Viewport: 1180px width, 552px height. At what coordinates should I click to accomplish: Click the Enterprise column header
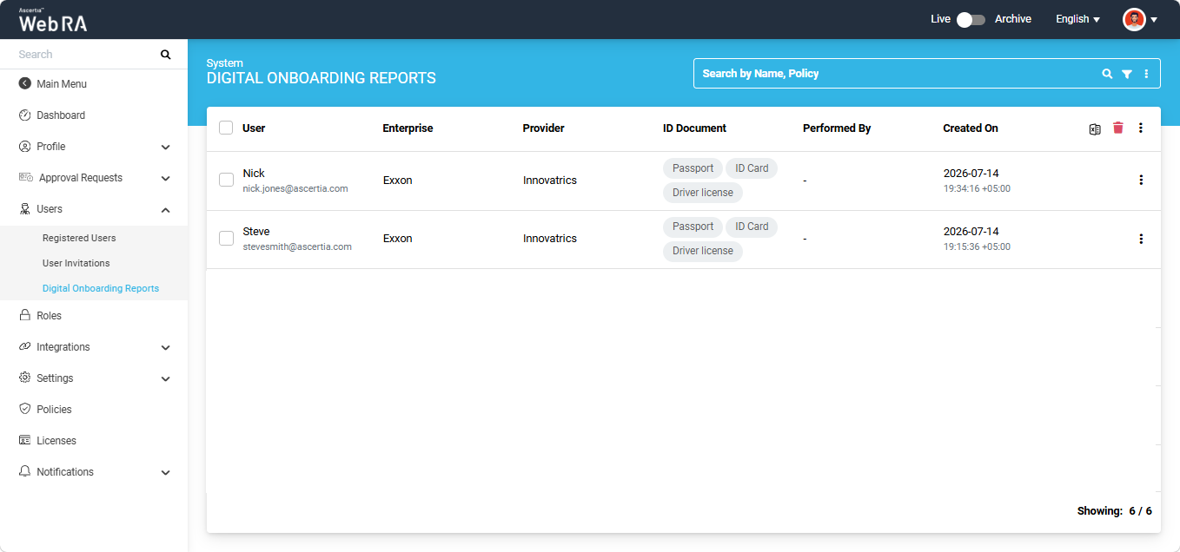click(x=408, y=128)
